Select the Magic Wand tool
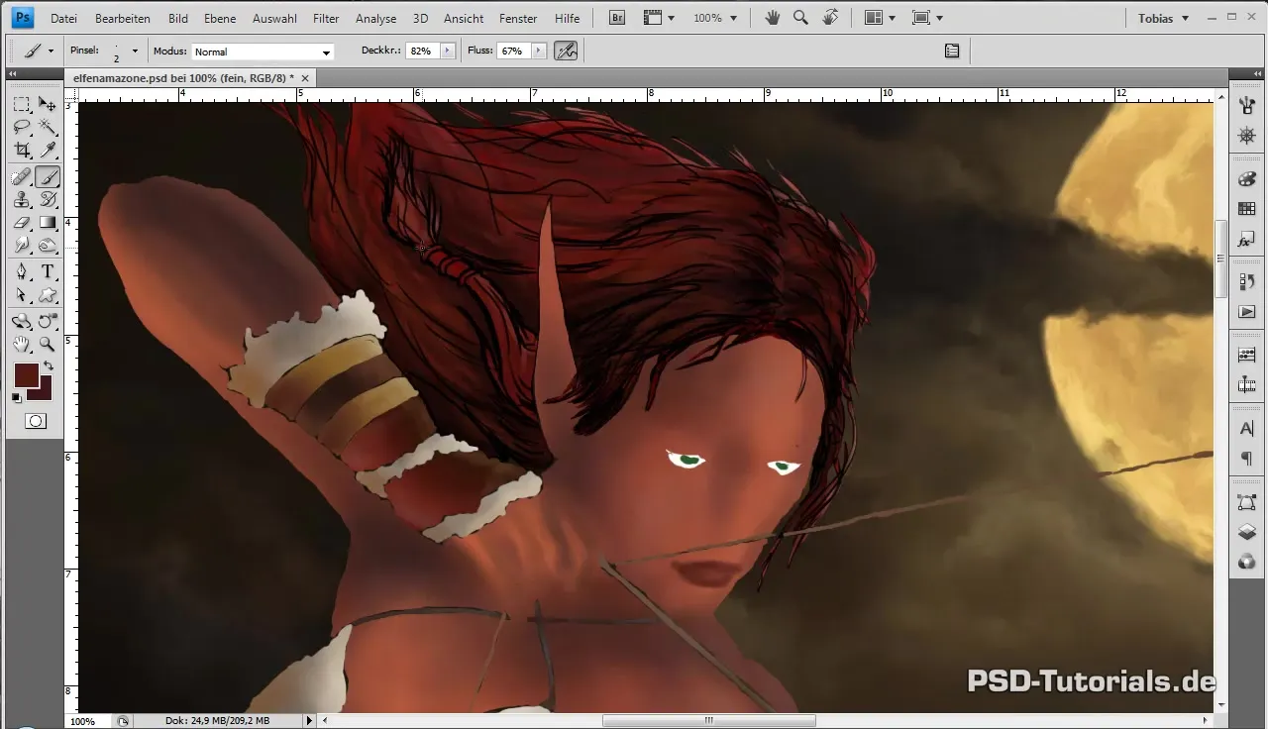1268x729 pixels. pos(47,127)
